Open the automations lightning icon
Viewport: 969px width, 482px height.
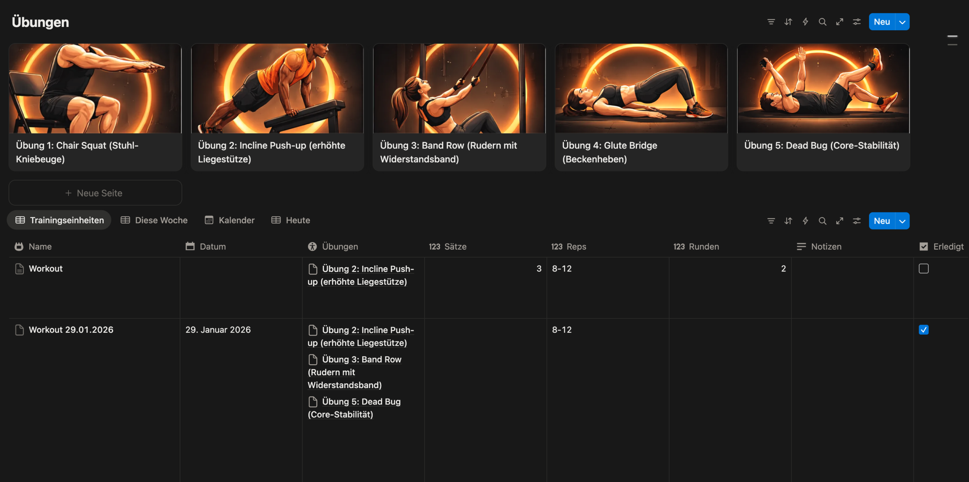[x=805, y=22]
